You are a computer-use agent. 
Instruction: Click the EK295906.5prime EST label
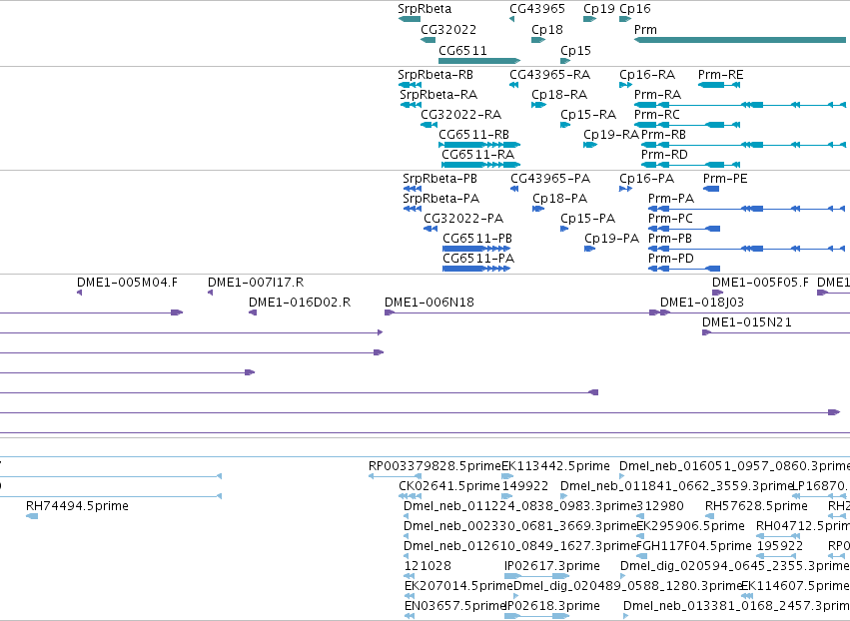point(690,526)
